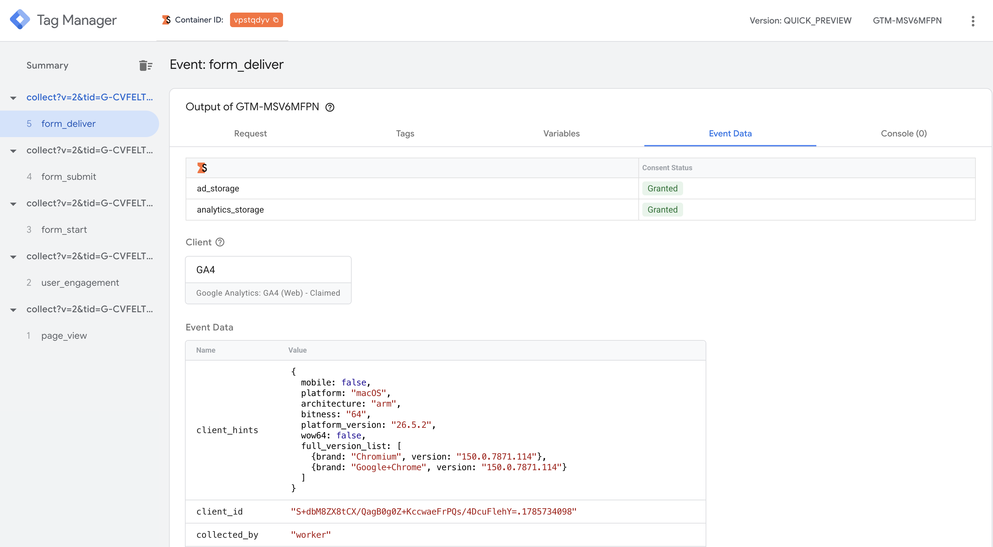Click Granted status for ad_storage
Screen dimensions: 993x547
coord(662,188)
